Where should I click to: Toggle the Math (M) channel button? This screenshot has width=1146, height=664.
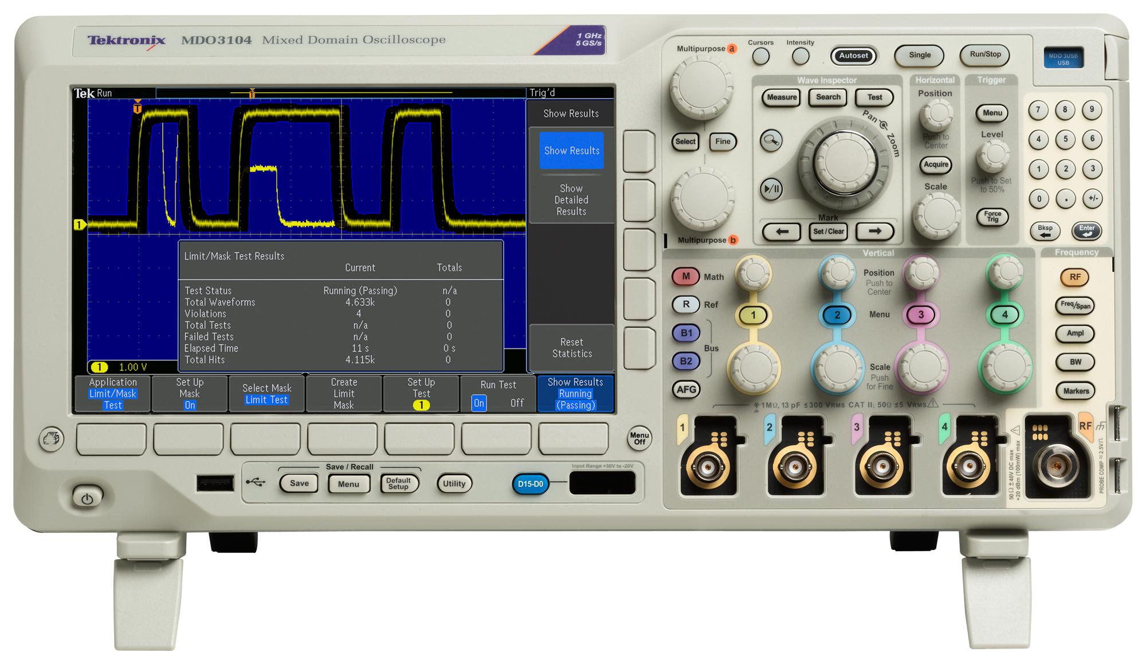pos(686,277)
